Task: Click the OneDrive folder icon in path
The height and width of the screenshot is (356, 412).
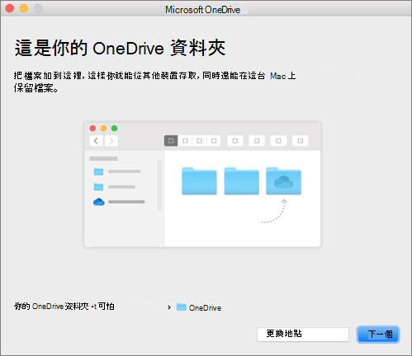Action: click(182, 307)
